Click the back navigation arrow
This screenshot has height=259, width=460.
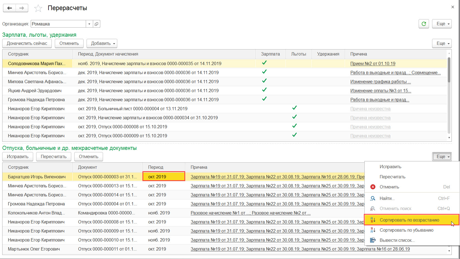click(x=10, y=8)
